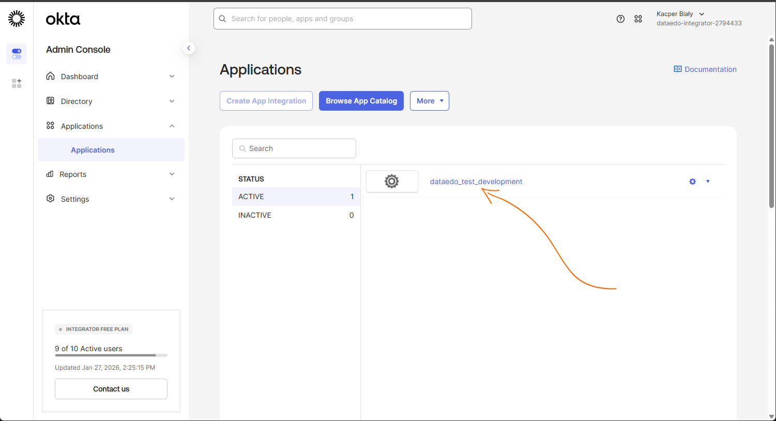Click the gear icon for dataedo_test_development
Image resolution: width=776 pixels, height=421 pixels.
(x=692, y=182)
